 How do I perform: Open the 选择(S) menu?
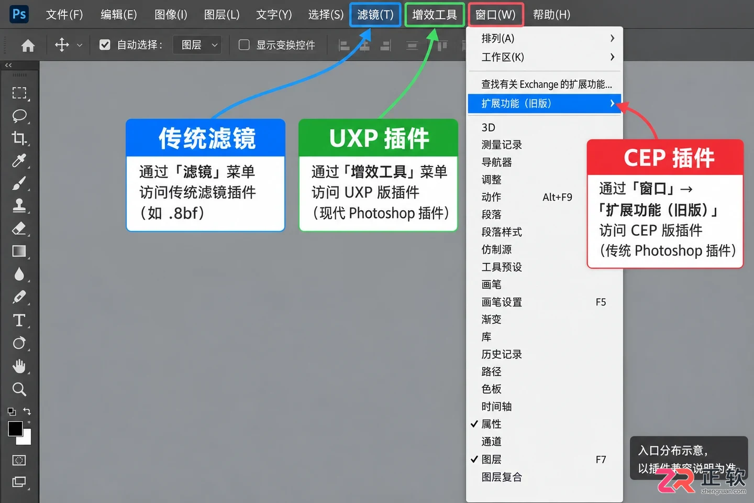326,15
